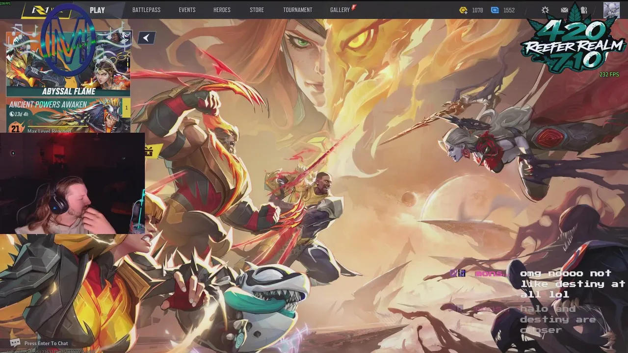Open the settings gear

point(545,10)
